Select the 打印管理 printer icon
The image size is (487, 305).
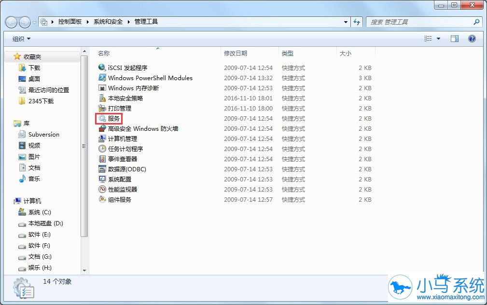tap(102, 108)
